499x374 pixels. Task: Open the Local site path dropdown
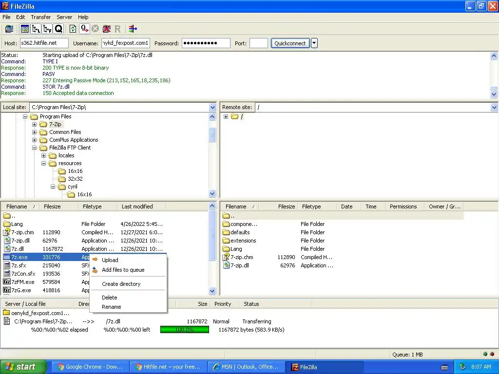pos(212,107)
